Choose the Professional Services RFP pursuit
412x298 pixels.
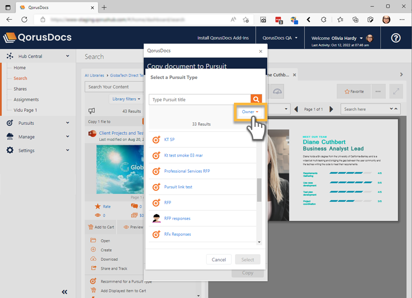(203, 171)
